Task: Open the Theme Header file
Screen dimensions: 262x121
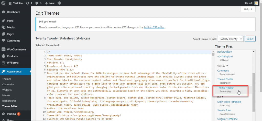Action: tap(225, 88)
